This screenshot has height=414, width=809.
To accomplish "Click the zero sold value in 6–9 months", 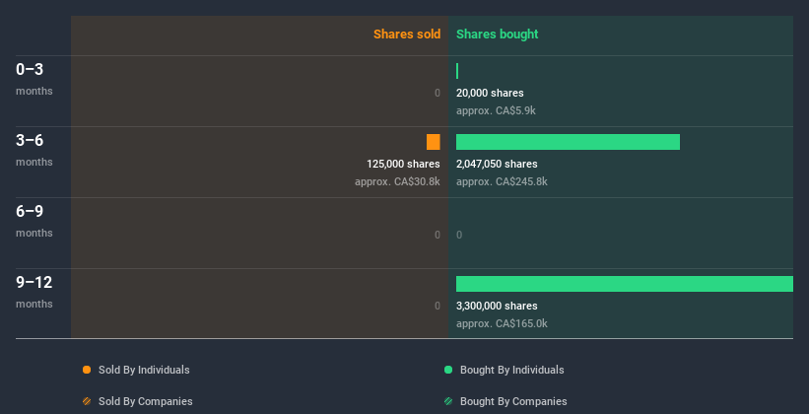I will 438,235.
